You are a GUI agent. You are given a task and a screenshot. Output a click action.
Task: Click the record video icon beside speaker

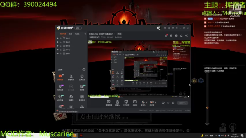[163, 103]
